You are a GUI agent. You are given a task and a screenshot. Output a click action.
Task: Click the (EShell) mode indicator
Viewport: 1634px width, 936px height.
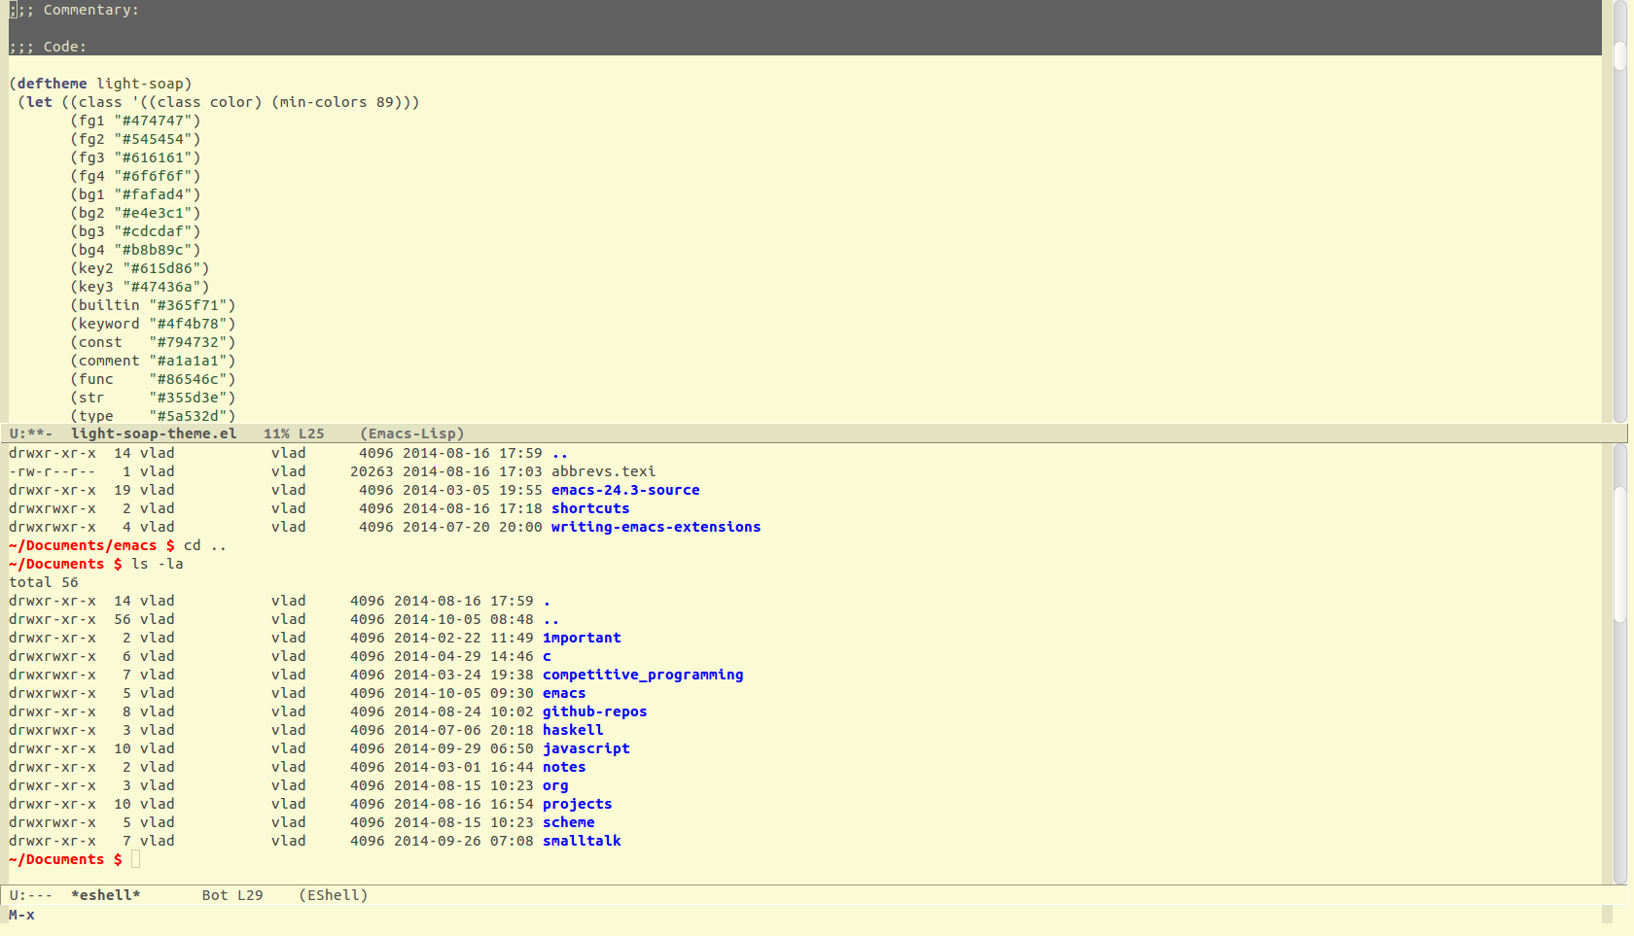point(334,895)
